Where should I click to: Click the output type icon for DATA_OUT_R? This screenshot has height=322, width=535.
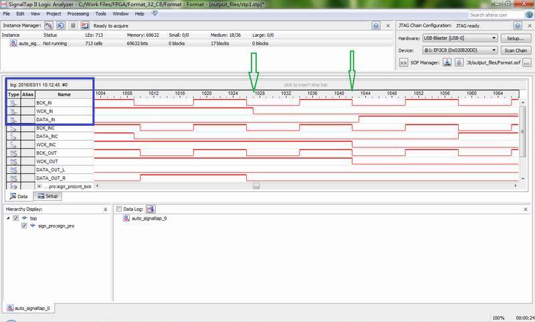pos(13,178)
